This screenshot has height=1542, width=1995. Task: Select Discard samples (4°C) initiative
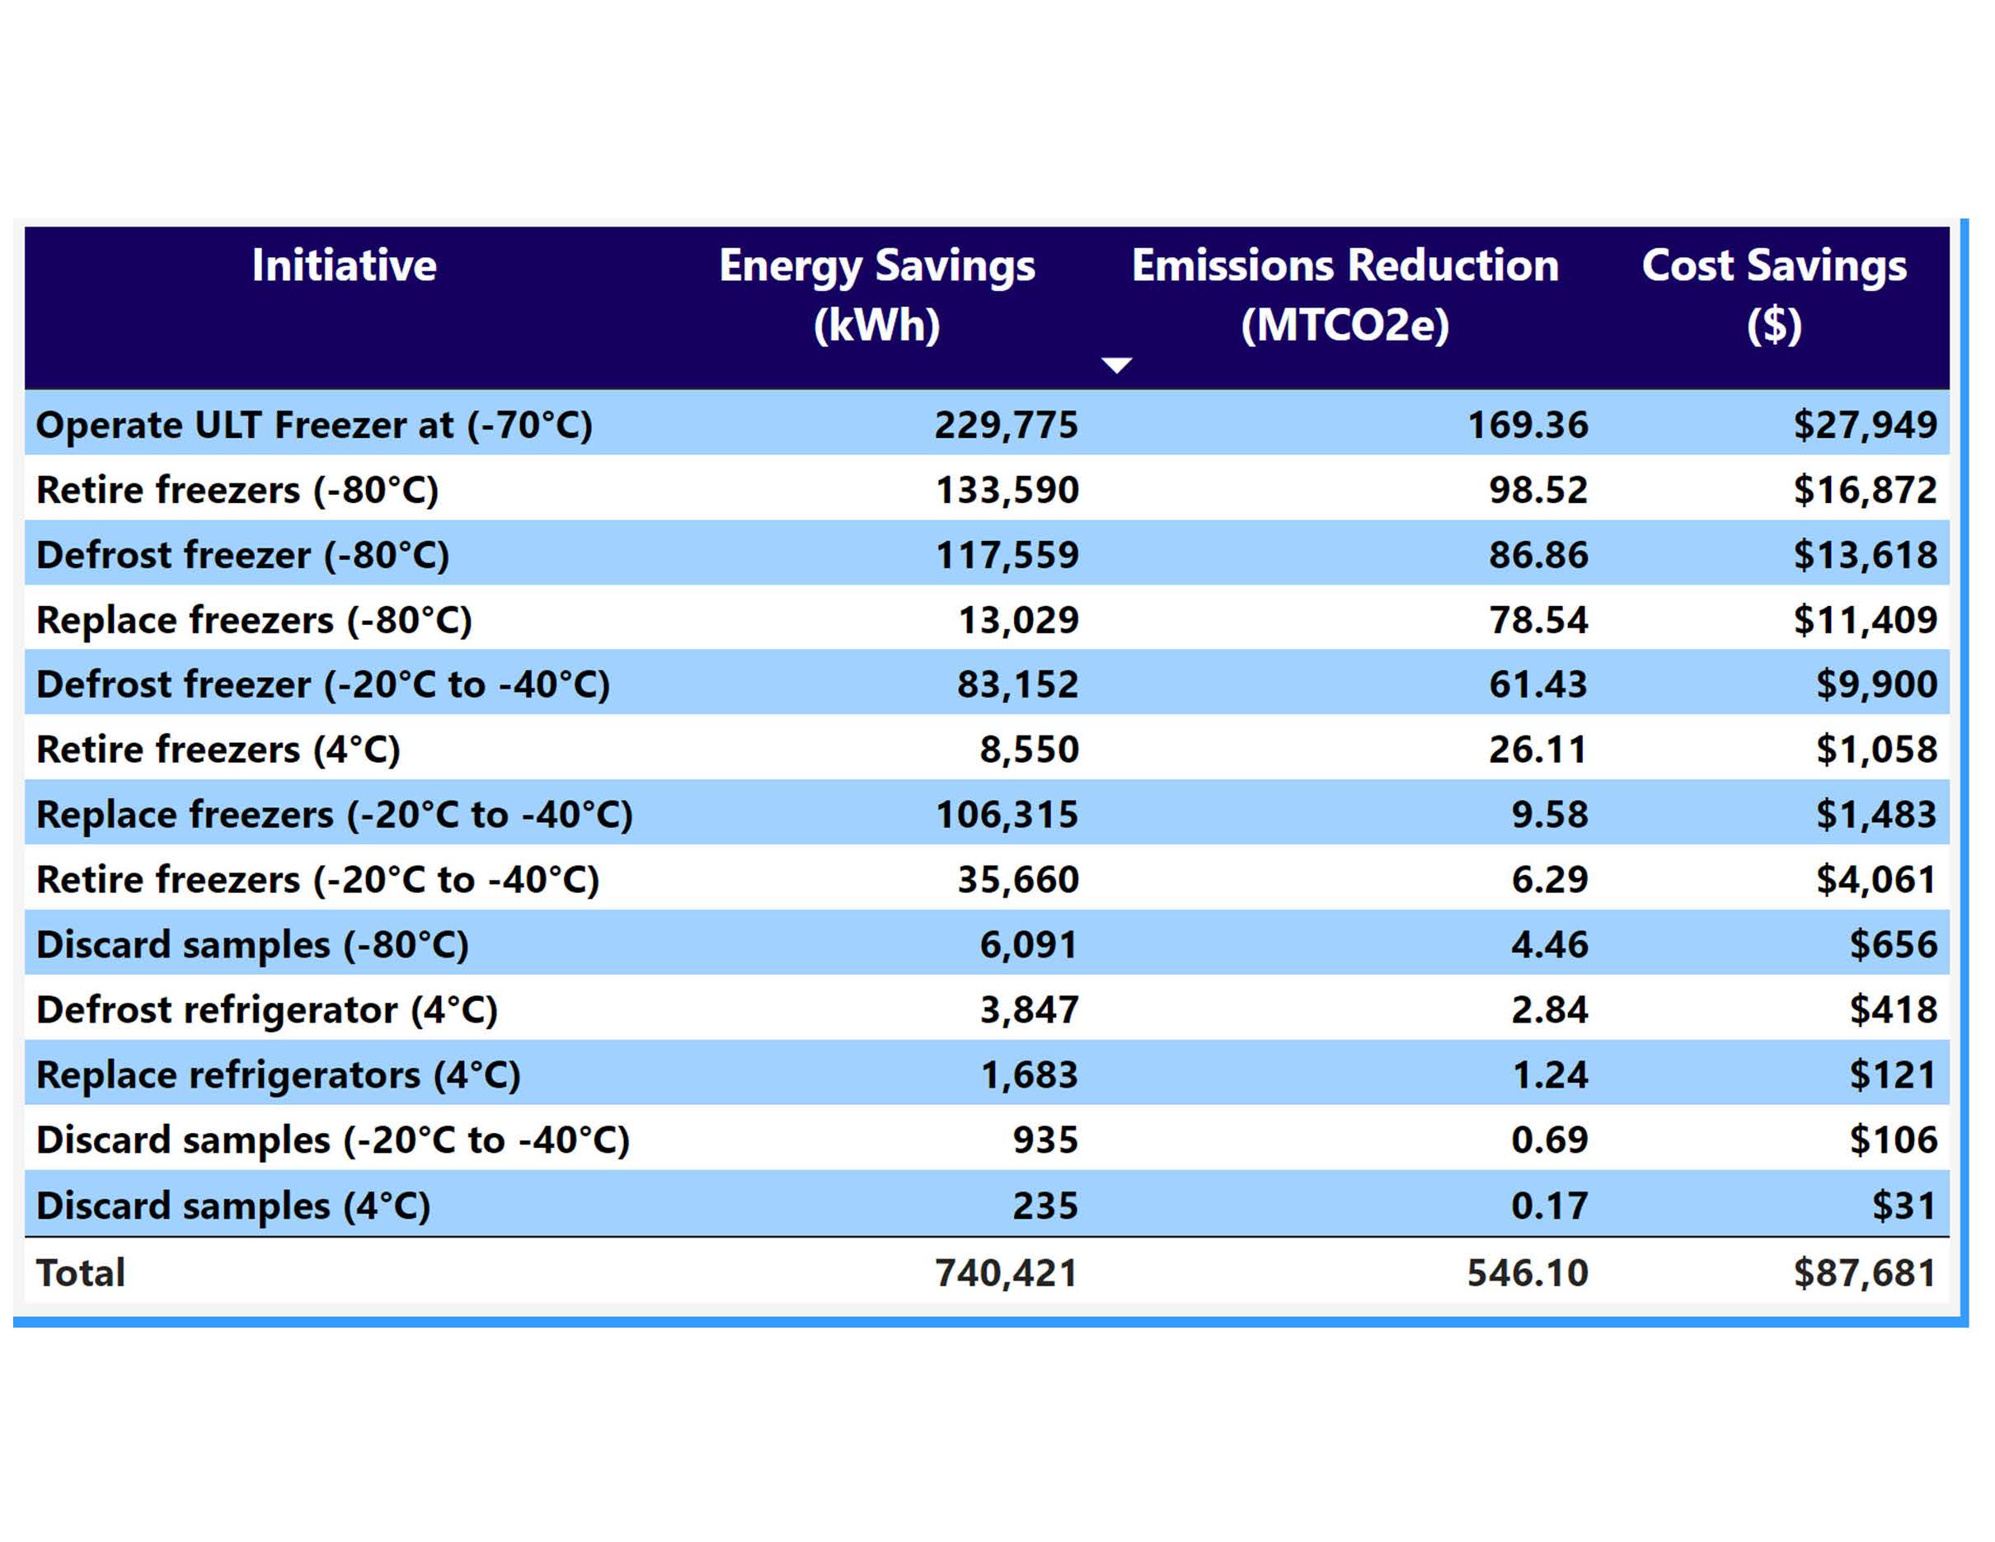[233, 1206]
